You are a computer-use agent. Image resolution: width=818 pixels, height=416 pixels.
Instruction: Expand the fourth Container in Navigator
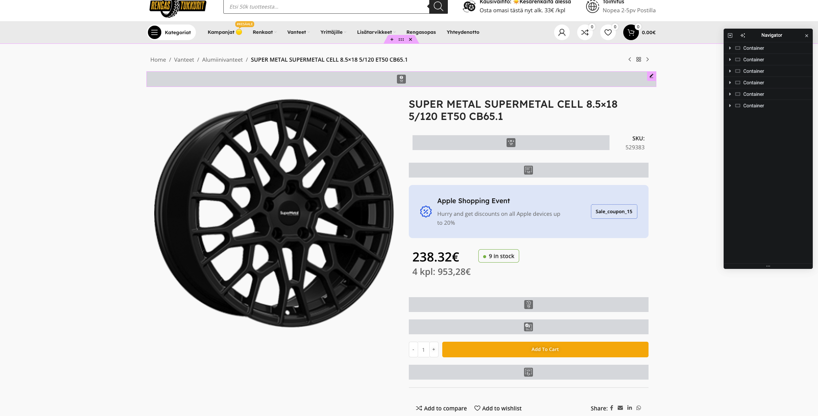tap(730, 82)
